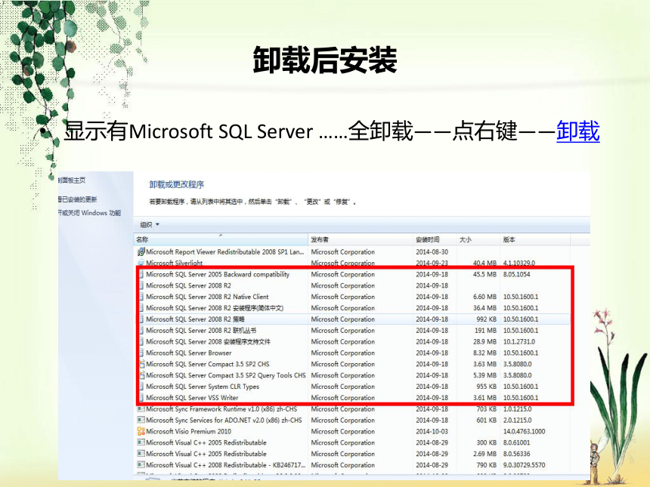The height and width of the screenshot is (487, 650).
Task: Open the 打开或关闭 Windows 功能 link
Action: [89, 213]
